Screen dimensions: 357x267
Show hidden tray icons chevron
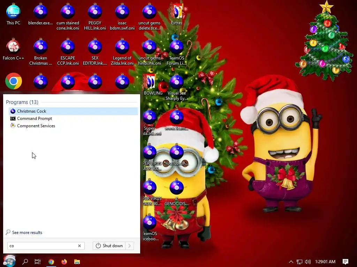pyautogui.click(x=291, y=262)
